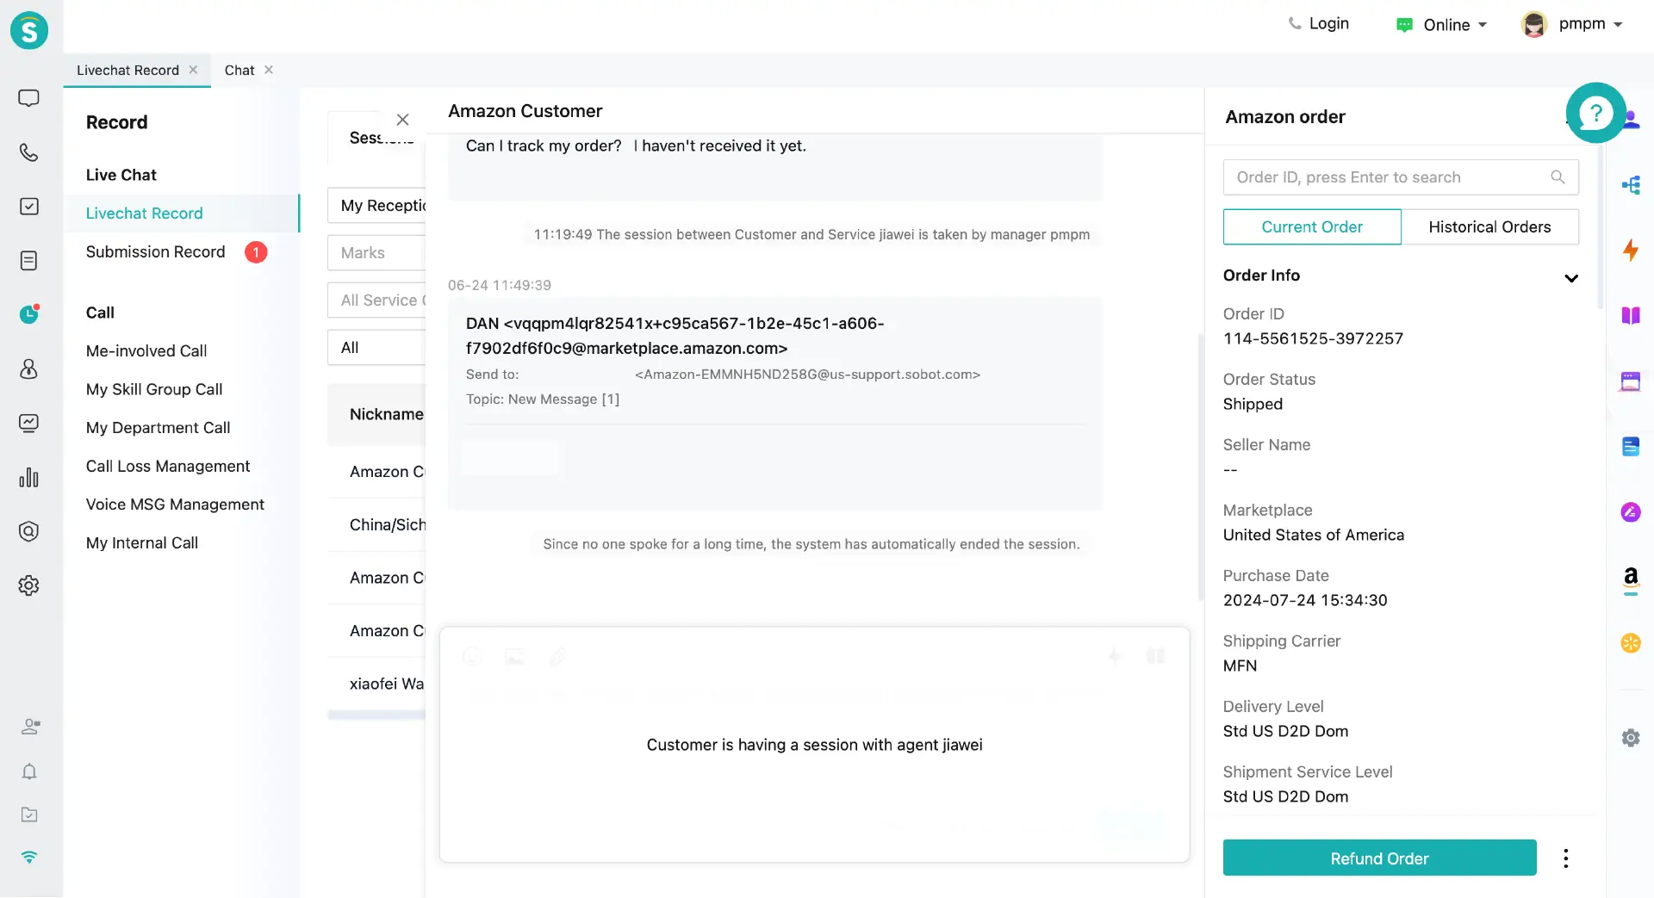Open Call Loss Management menu item
The height and width of the screenshot is (898, 1654).
tap(168, 467)
